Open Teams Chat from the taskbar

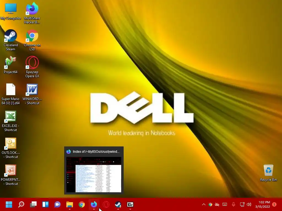click(x=57, y=204)
